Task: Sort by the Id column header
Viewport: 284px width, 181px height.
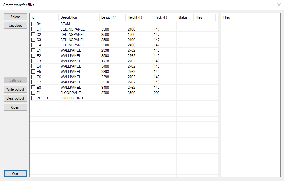Action: [x=44, y=17]
